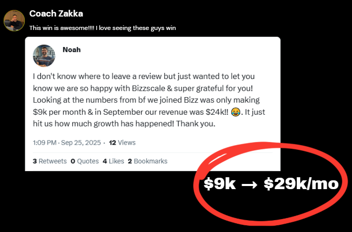Show the 0 Quotes list
The width and height of the screenshot is (352, 232).
click(x=85, y=161)
